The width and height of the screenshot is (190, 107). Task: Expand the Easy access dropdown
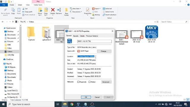[x=76, y=12]
